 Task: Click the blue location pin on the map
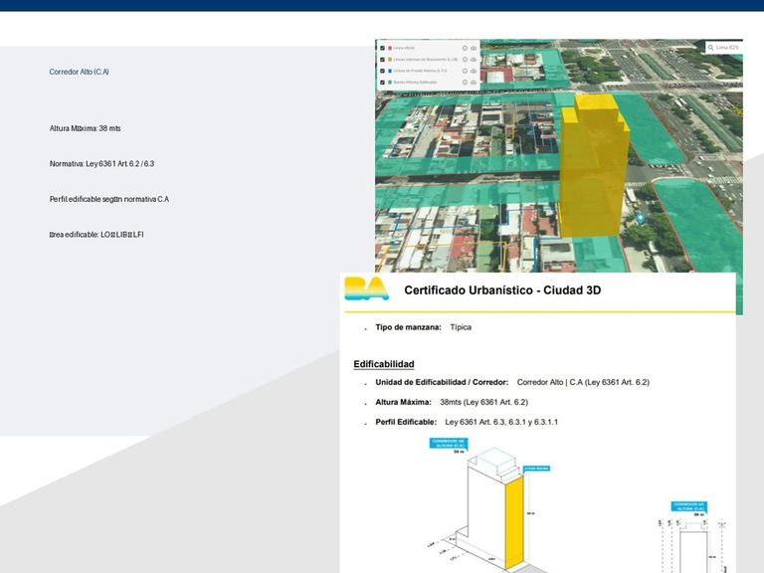click(640, 217)
